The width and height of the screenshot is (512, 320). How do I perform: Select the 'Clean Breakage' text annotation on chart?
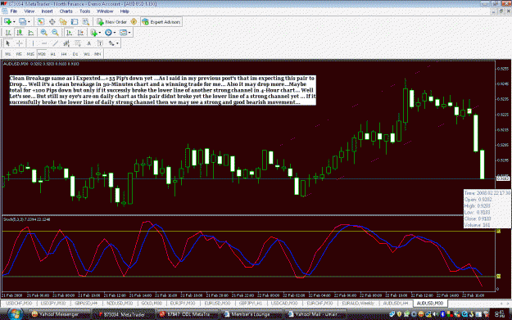click(163, 90)
